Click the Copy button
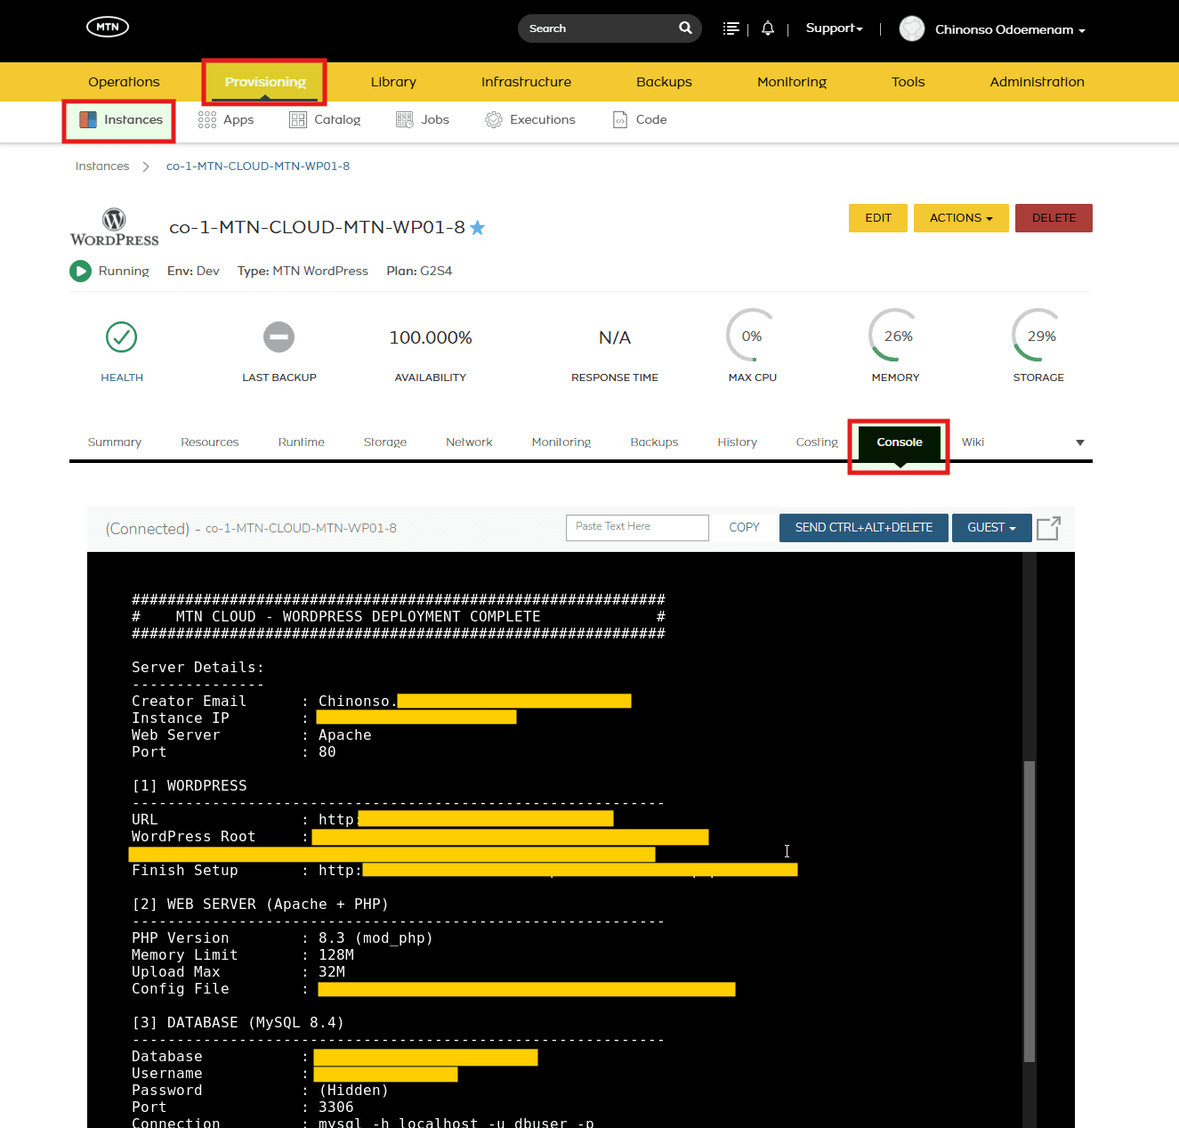 745,528
